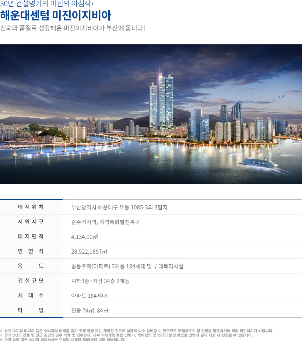Image resolution: width=302 pixels, height=345 pixels.
Task: Click the 대지면적 row label
Action: (31, 237)
